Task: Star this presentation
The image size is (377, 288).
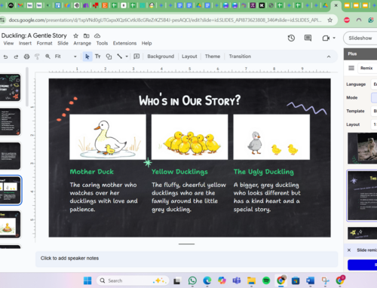Action: (75, 35)
